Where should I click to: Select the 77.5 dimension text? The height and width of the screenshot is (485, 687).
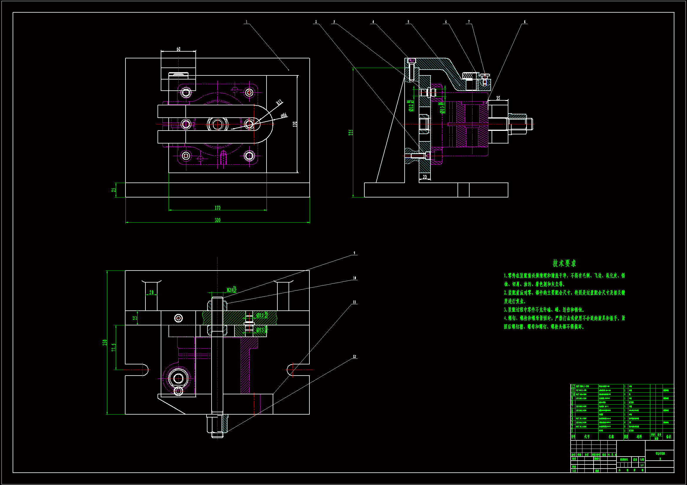[x=114, y=347]
